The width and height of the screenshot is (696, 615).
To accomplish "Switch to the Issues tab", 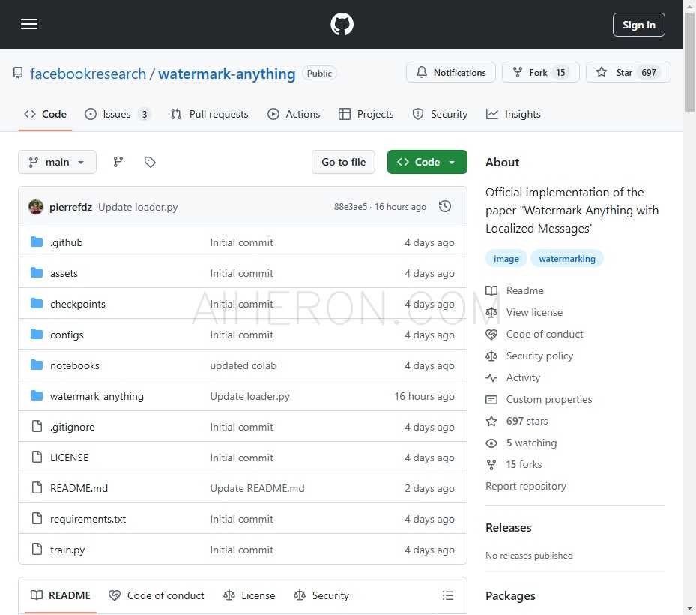I will point(117,114).
